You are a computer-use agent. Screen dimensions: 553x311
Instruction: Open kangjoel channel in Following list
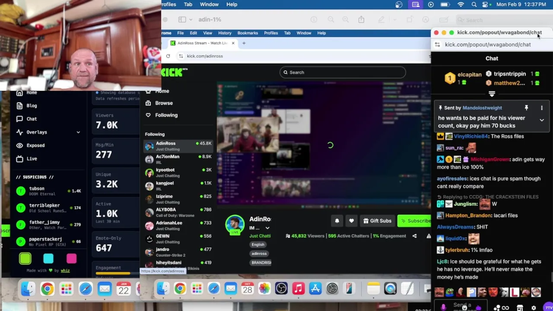178,186
